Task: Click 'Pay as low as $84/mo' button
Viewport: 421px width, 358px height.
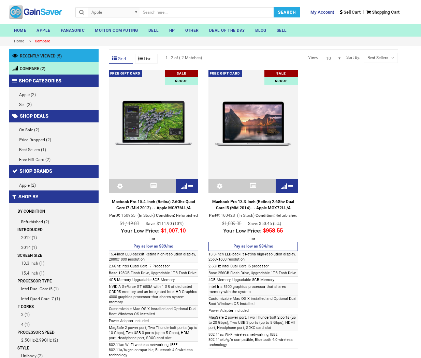Action: point(253,246)
